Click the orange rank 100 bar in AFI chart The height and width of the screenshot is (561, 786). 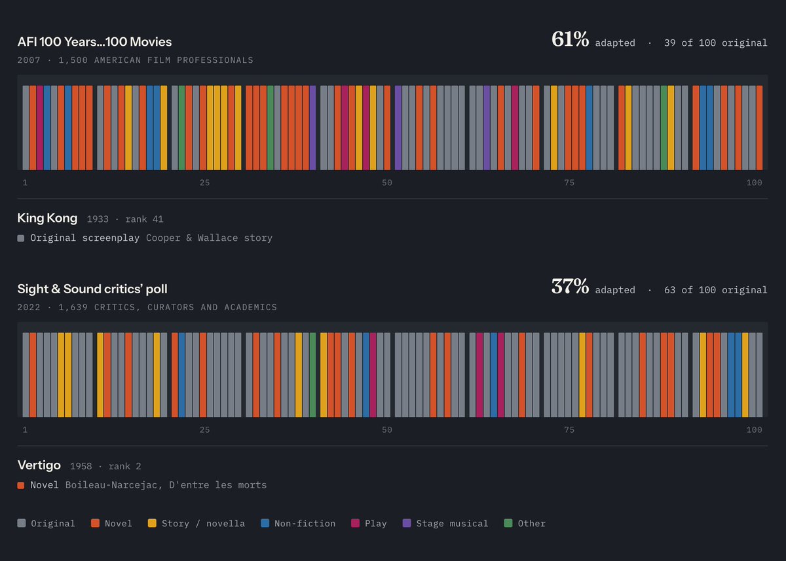click(x=759, y=127)
